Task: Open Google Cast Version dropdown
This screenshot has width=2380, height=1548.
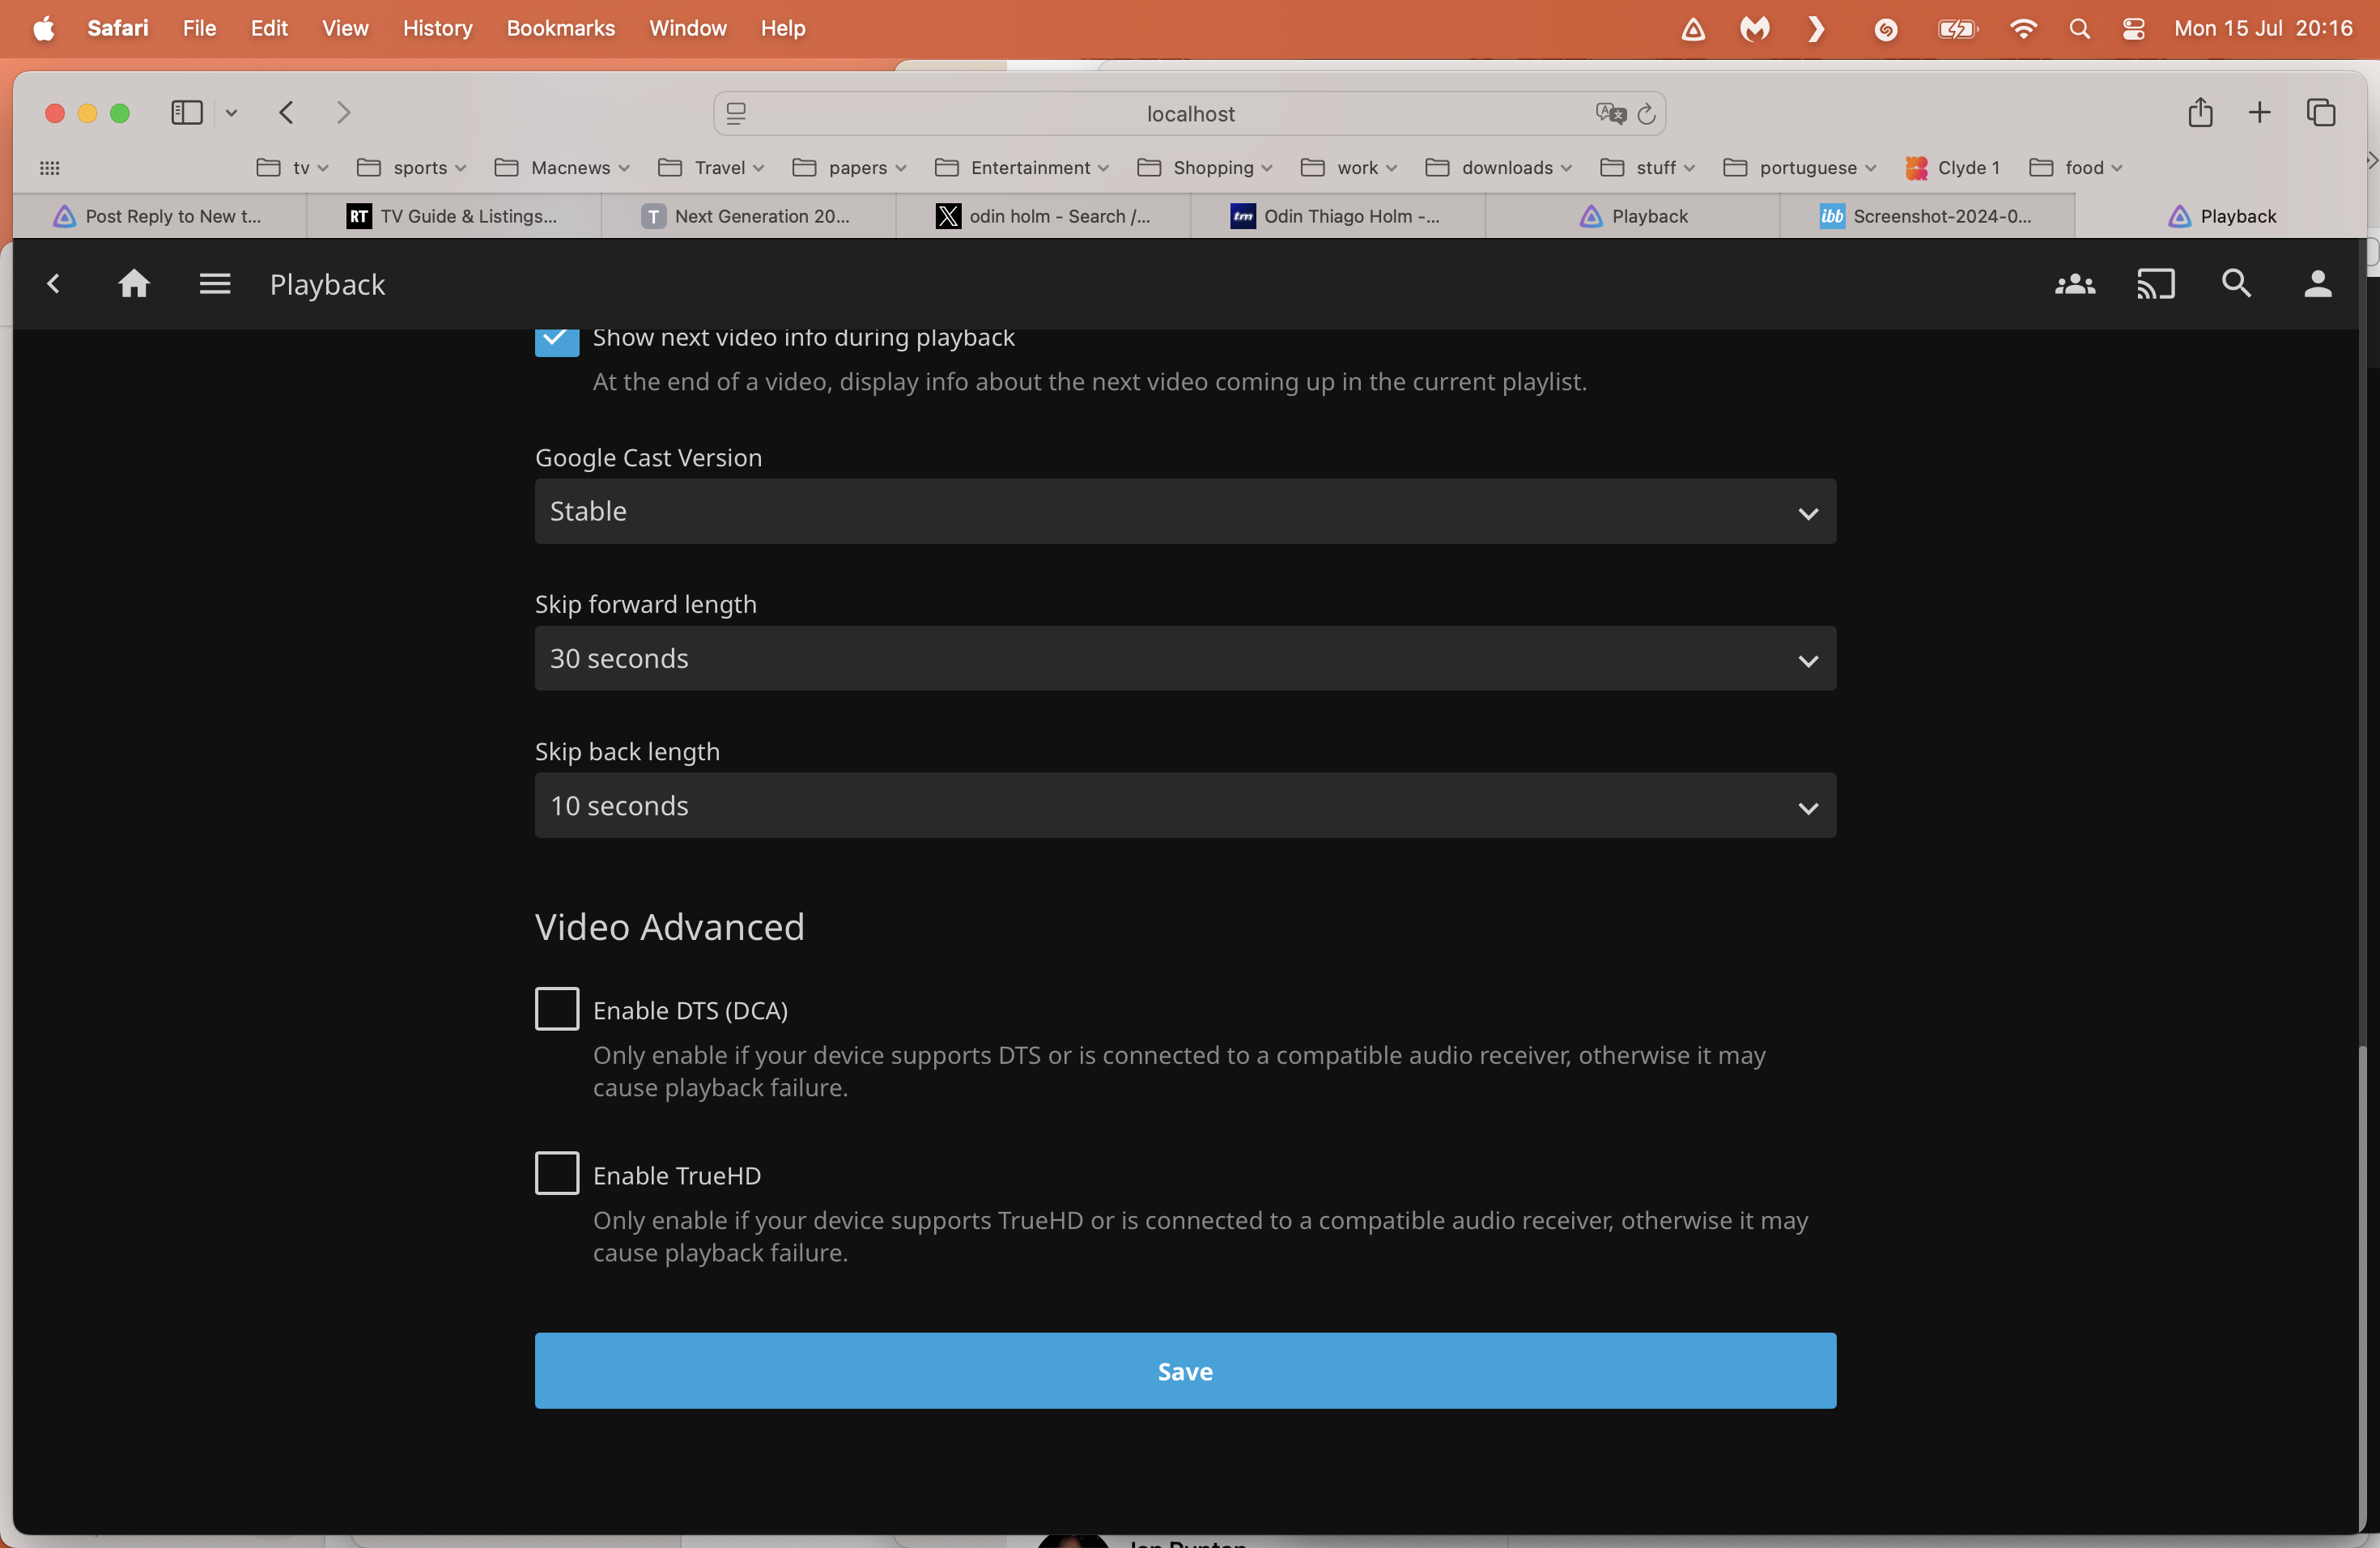Action: tap(1185, 511)
